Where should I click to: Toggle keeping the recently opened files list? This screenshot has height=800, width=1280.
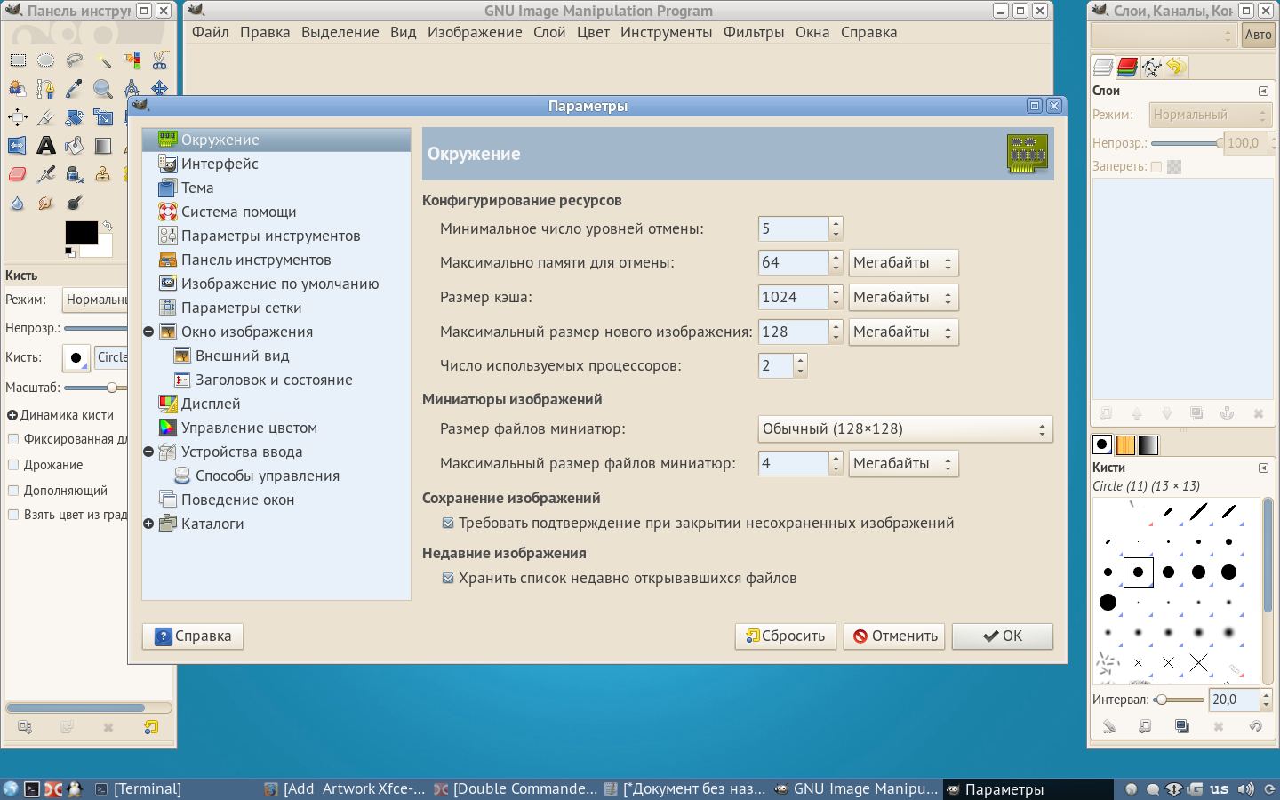[x=448, y=579]
